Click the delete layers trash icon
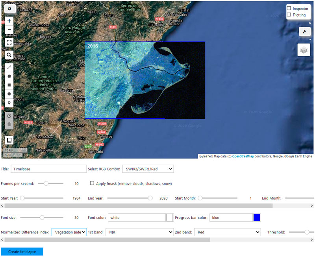The image size is (315, 257). (x=9, y=125)
